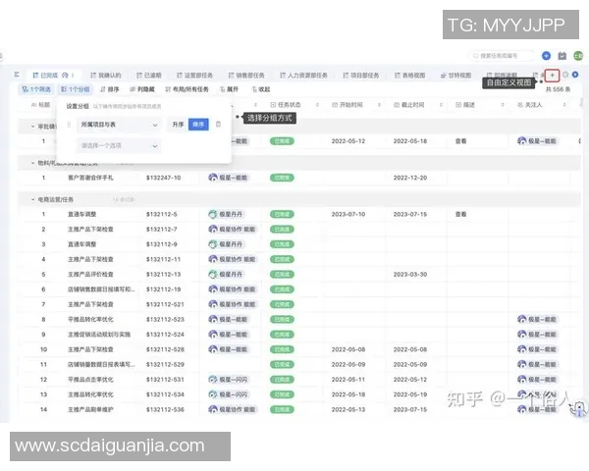589x471 pixels.
Task: Open the calendar icon in top bar
Action: coord(562,56)
